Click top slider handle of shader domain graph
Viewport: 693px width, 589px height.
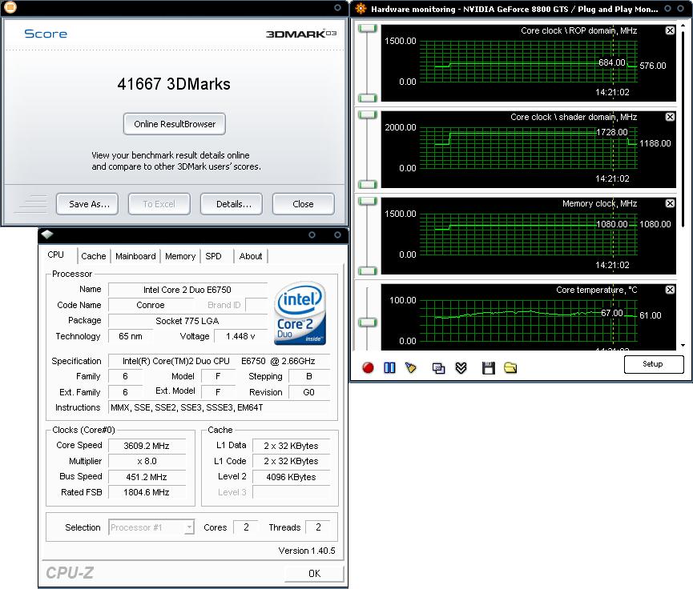[367, 114]
